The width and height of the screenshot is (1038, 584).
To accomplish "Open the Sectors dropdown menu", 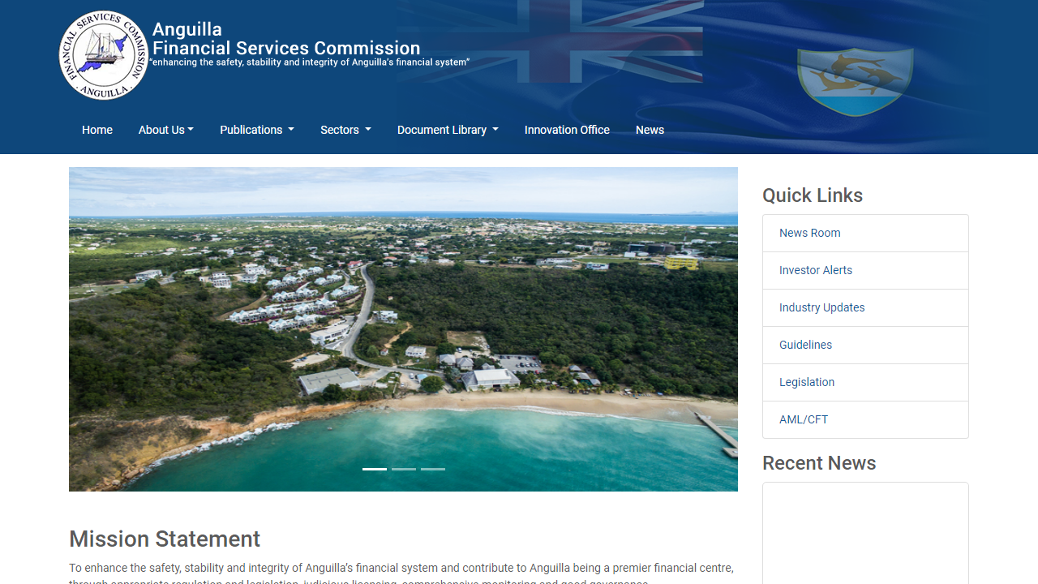I will pos(345,130).
